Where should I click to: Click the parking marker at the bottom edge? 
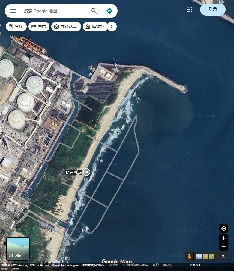pyautogui.click(x=56, y=263)
